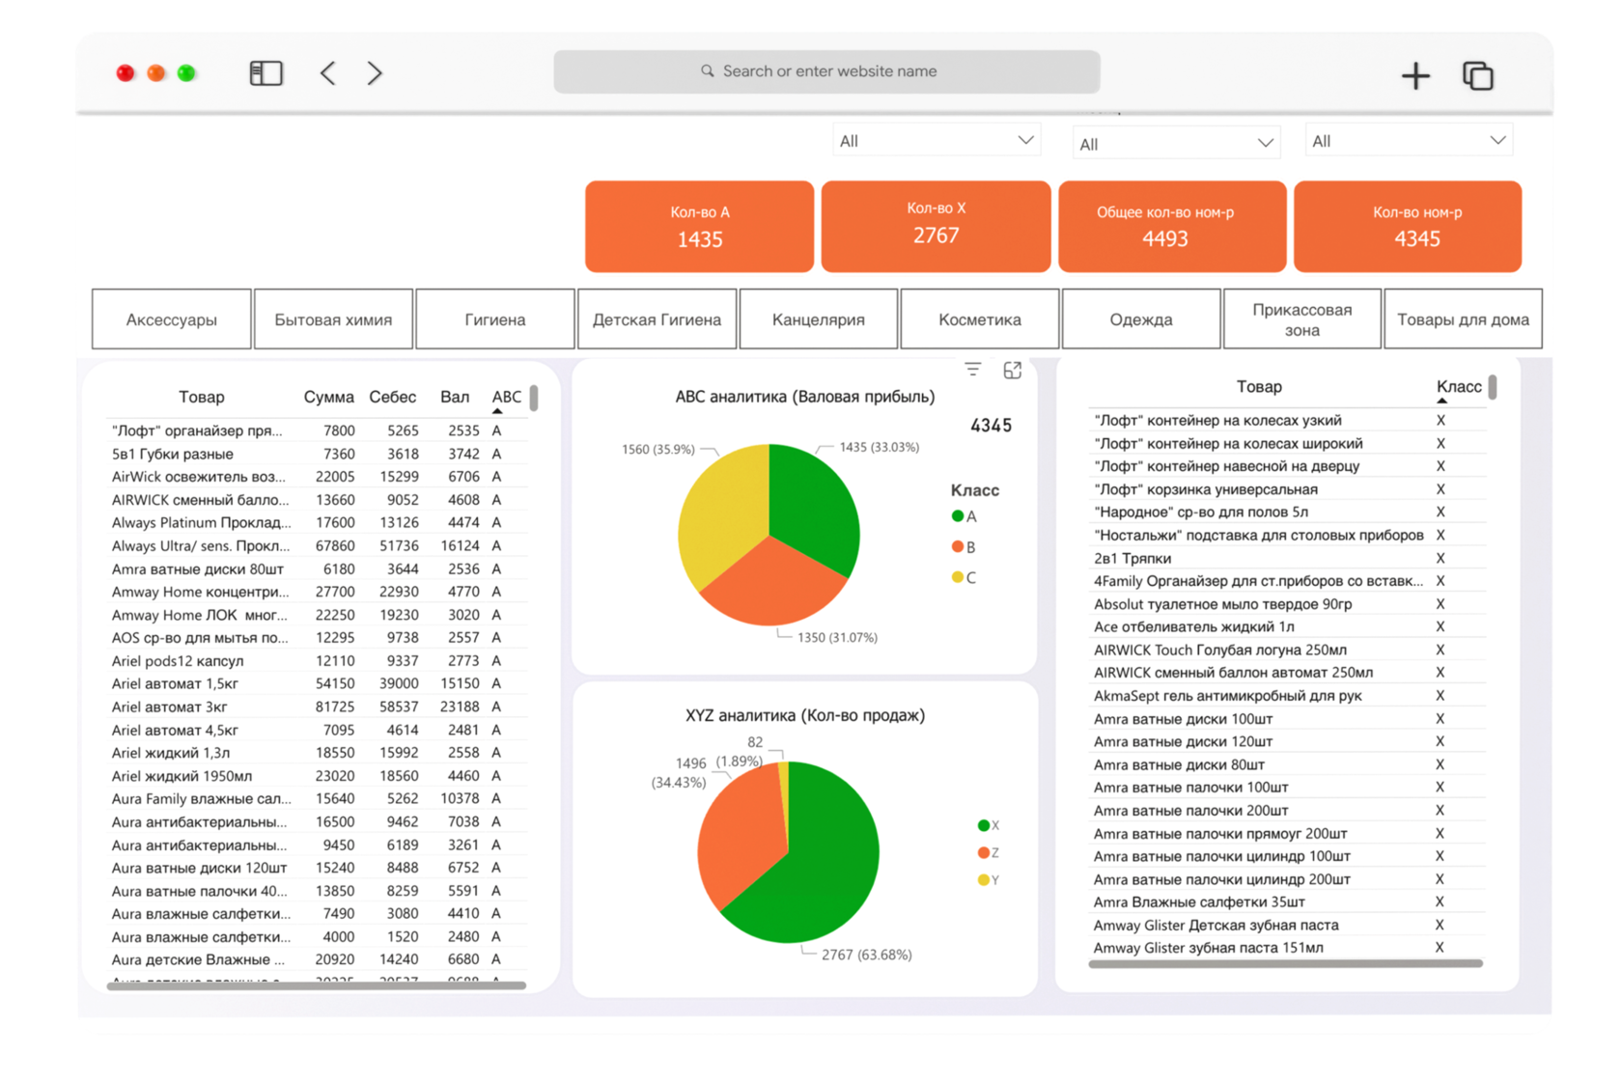Viewport: 1622px width, 1081px height.
Task: Click sort arrow under ABC column
Action: tap(498, 411)
